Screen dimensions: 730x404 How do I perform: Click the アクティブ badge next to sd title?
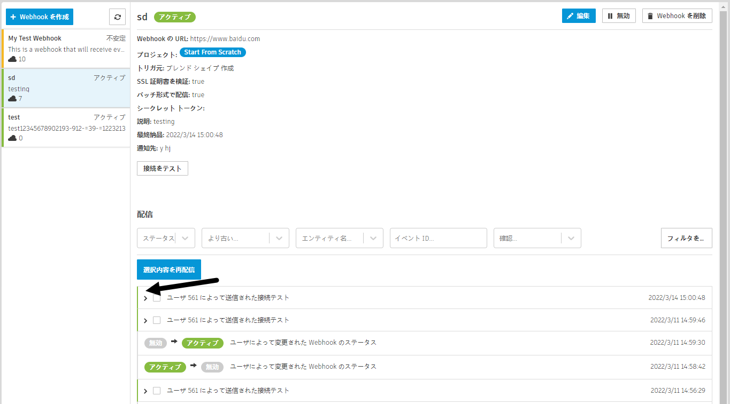(x=175, y=17)
